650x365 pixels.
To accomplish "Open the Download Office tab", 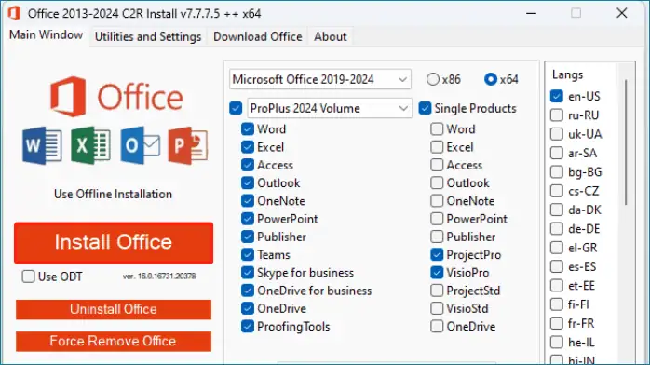I will point(257,37).
